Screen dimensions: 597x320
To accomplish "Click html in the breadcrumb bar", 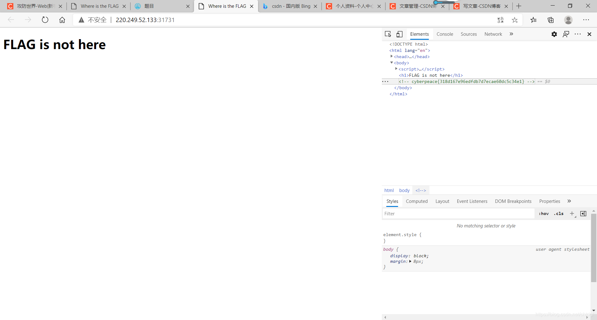I will click(x=389, y=190).
